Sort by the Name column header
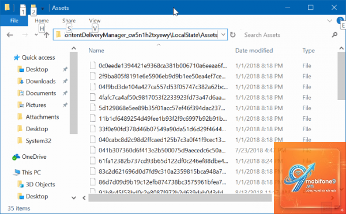346x214 pixels. click(x=96, y=51)
